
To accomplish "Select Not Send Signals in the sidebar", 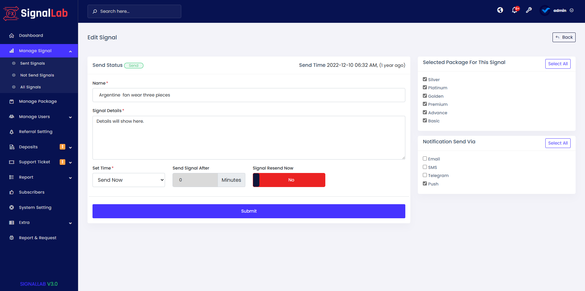I will click(37, 75).
